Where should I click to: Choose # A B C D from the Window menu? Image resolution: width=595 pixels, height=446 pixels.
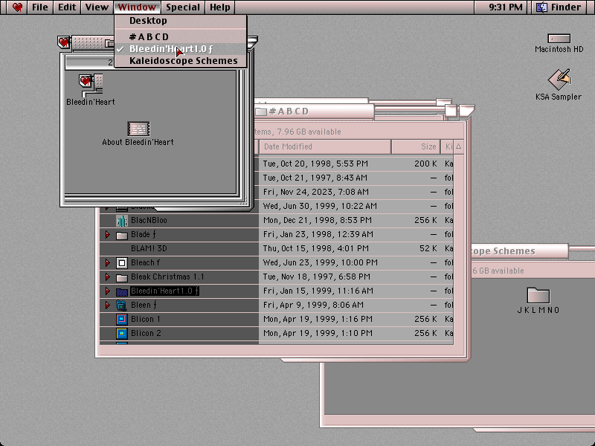coord(181,36)
